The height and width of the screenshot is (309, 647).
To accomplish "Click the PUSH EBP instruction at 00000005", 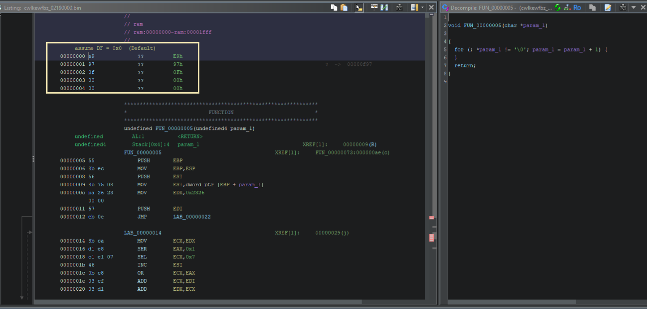I will [160, 161].
